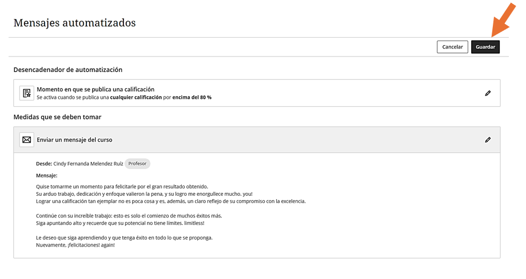Click the Guardar button
Viewport: 526px width, 279px height.
(485, 47)
